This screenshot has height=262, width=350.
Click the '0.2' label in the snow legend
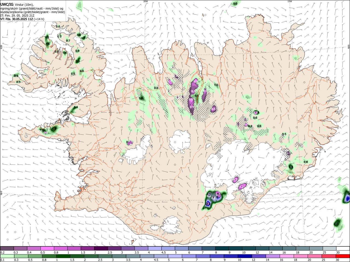2,252
